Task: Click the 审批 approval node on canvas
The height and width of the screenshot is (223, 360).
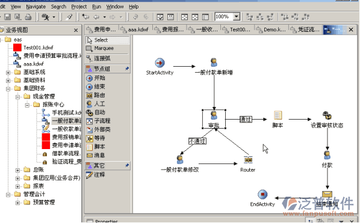Action: [214, 119]
